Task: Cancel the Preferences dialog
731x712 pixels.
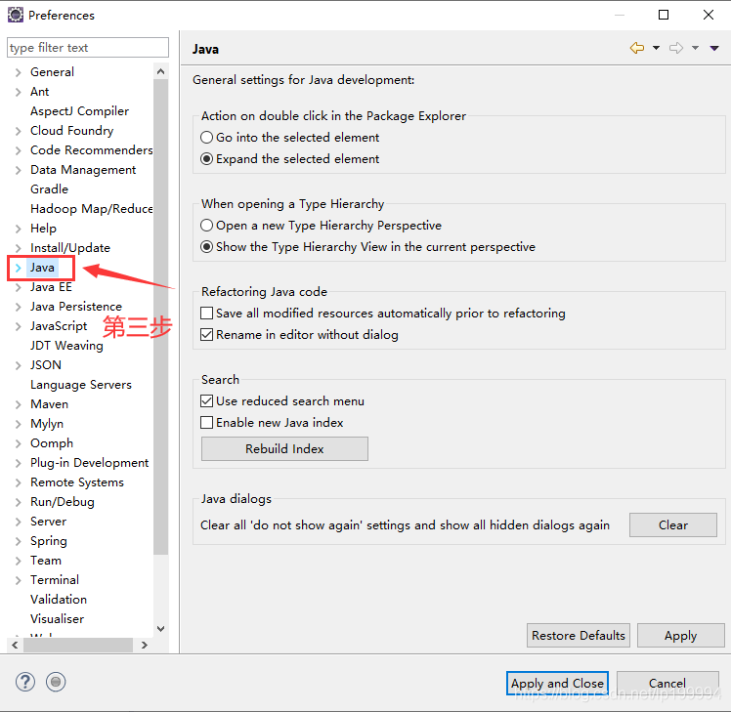Action: [x=667, y=683]
